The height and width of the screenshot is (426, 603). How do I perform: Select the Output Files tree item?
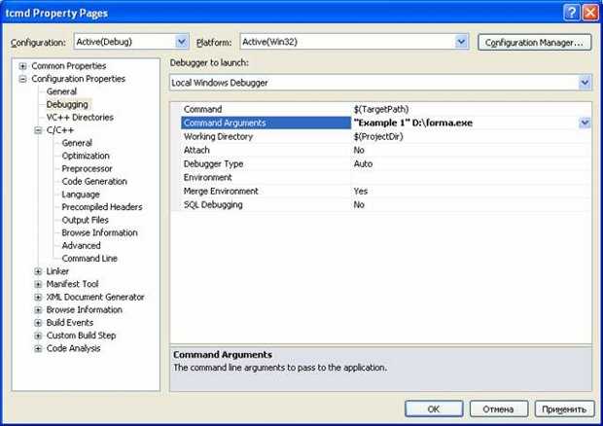[85, 220]
